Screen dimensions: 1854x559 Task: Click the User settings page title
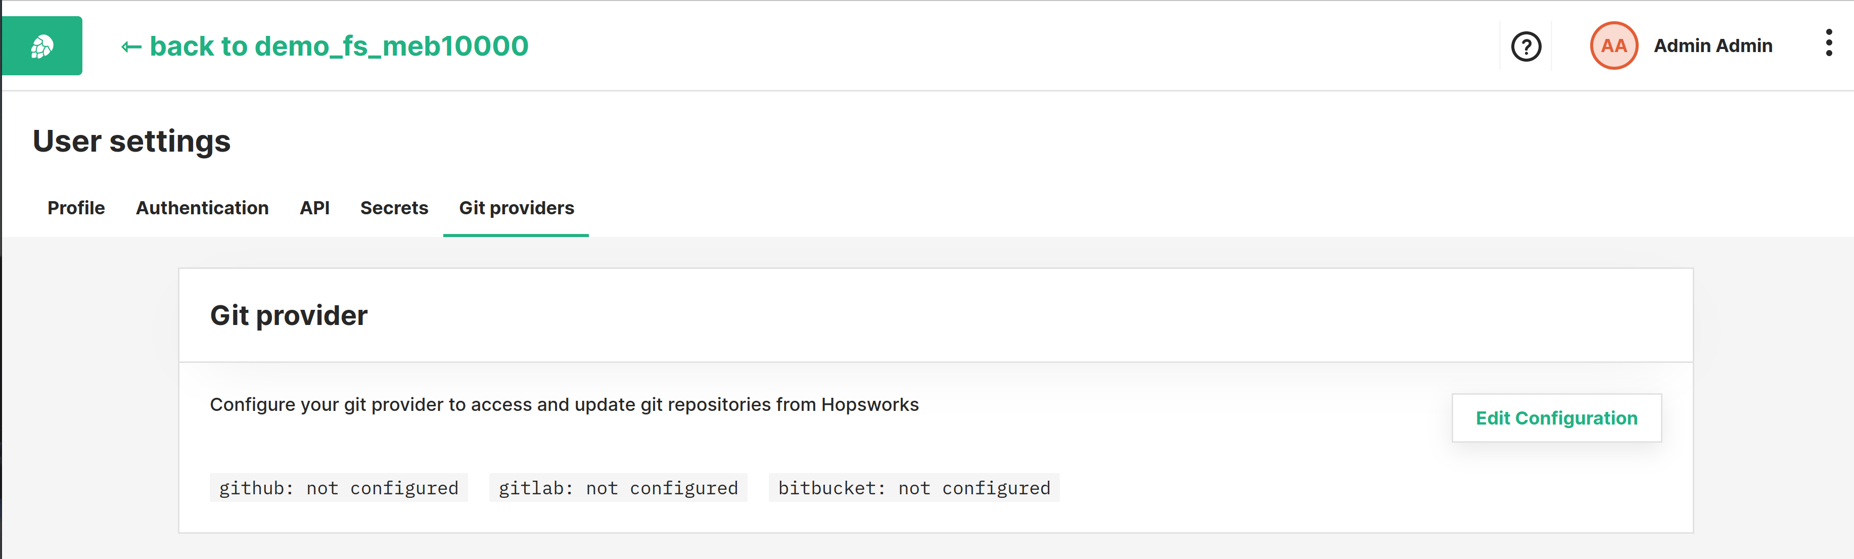point(132,141)
